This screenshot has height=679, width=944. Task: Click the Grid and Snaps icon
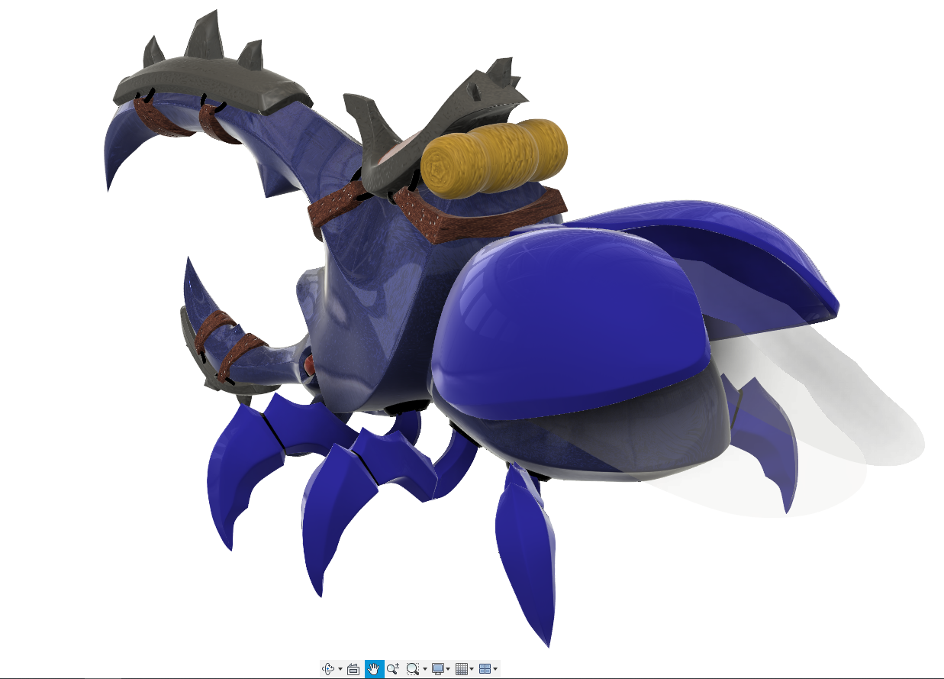pyautogui.click(x=462, y=669)
